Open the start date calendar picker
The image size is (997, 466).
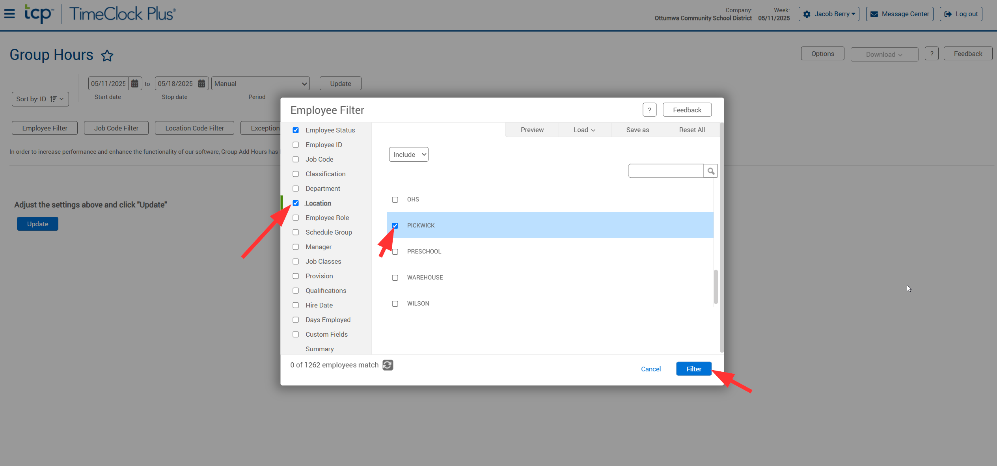(135, 84)
